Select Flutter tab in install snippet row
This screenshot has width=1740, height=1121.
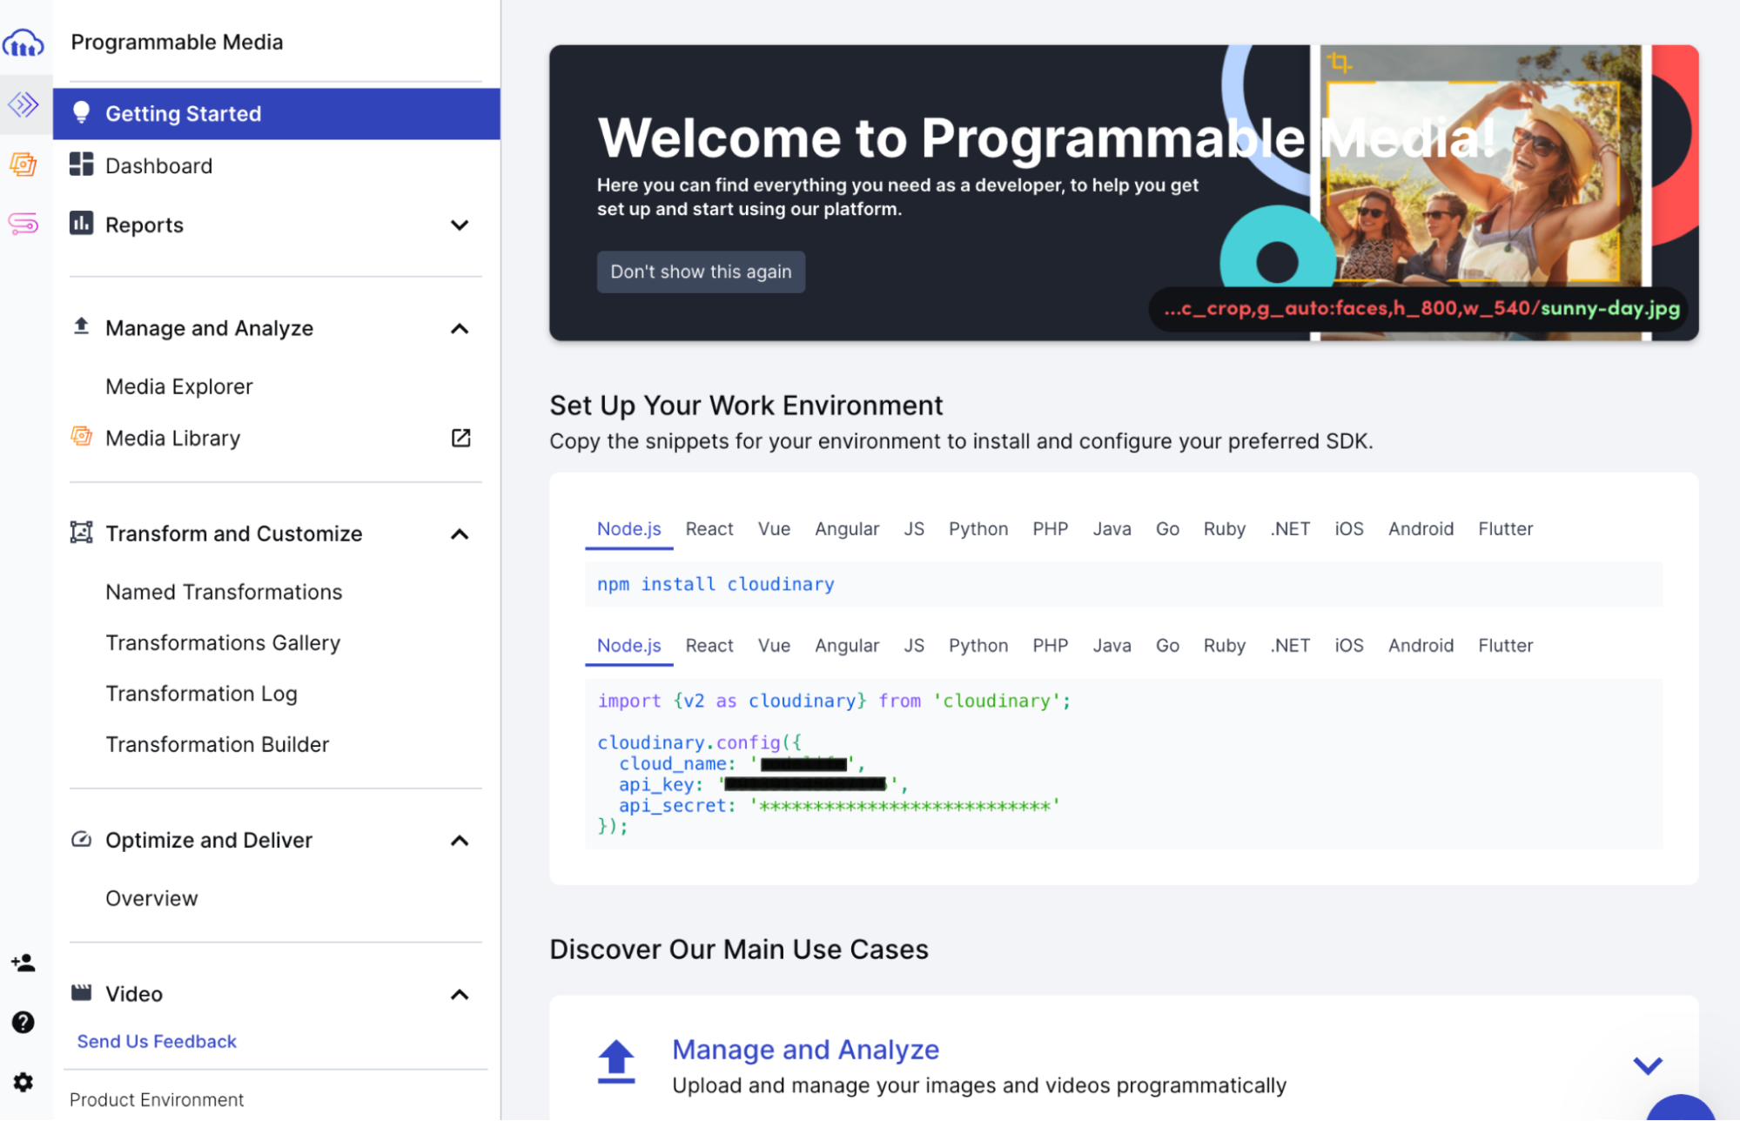pyautogui.click(x=1505, y=529)
